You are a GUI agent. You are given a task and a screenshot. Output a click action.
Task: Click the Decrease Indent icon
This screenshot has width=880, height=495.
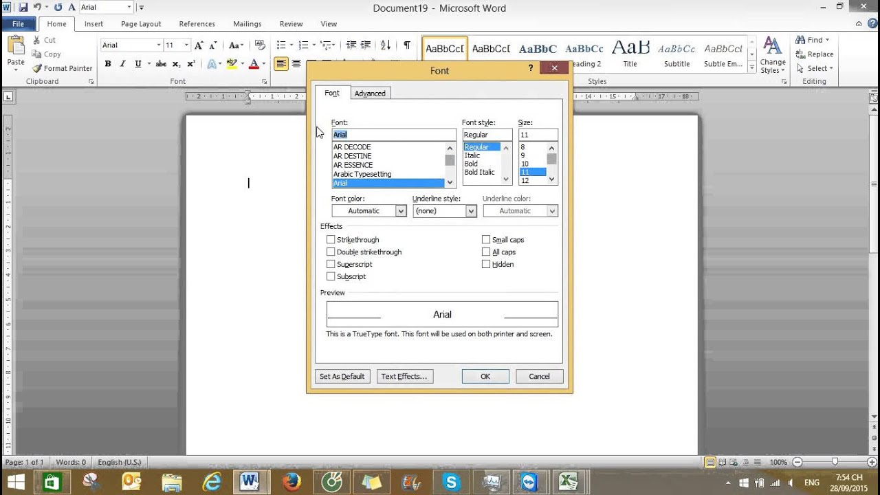tap(351, 45)
